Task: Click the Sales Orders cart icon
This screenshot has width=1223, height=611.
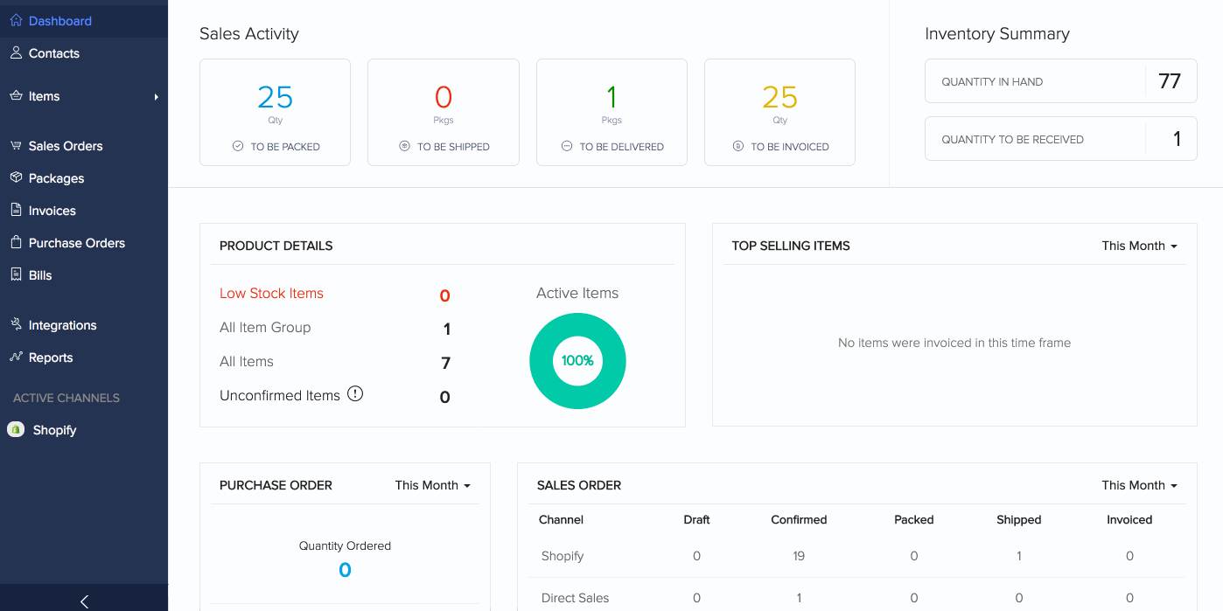Action: click(15, 146)
